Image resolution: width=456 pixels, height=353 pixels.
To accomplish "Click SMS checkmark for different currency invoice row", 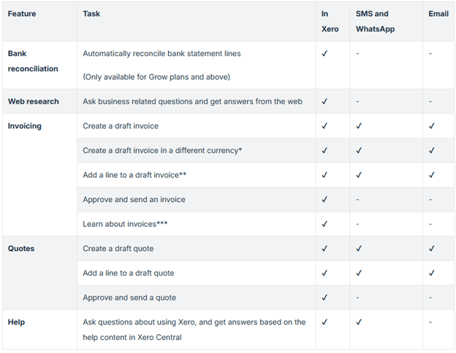I will (x=359, y=150).
